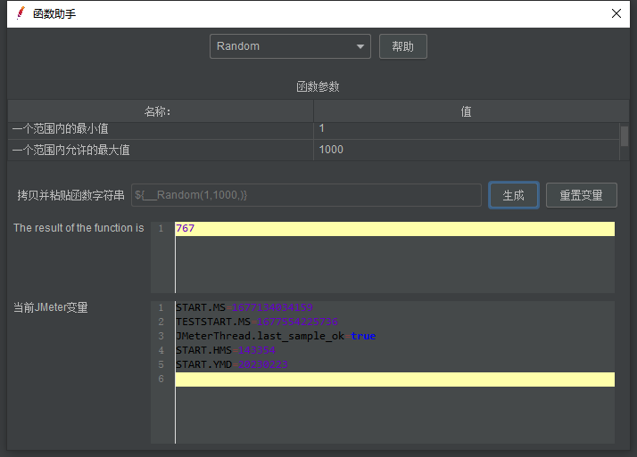Image resolution: width=637 pixels, height=457 pixels.
Task: Click the 一个范围内的最小值 parameter name
Action: [61, 129]
